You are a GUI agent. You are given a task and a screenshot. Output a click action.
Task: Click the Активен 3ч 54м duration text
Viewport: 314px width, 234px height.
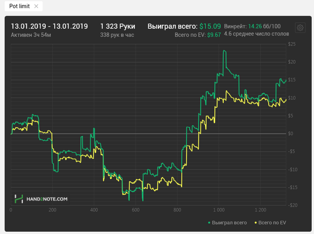pos(31,35)
